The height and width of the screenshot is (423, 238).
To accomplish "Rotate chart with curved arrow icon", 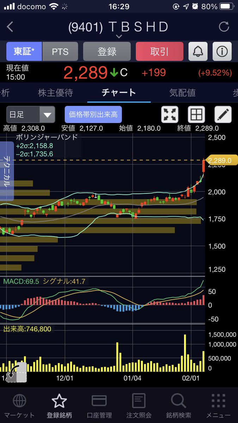I will (16, 372).
